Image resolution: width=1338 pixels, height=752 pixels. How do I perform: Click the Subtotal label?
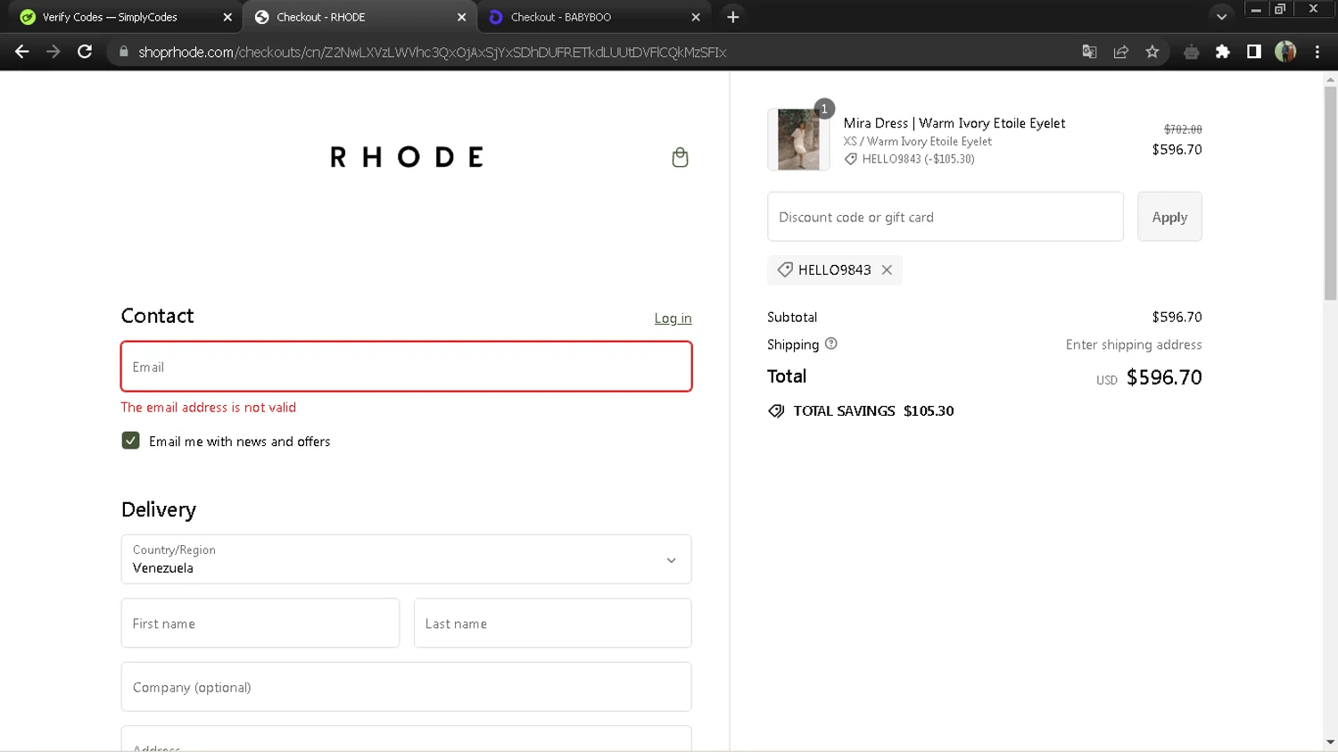[x=792, y=317]
